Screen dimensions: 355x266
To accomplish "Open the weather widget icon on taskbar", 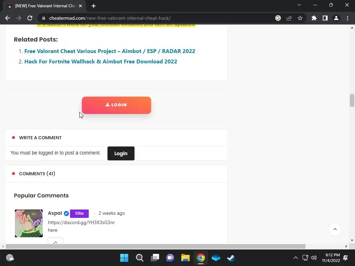I will click(10, 258).
